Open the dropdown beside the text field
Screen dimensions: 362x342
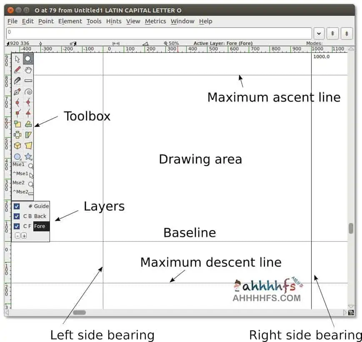pos(319,33)
